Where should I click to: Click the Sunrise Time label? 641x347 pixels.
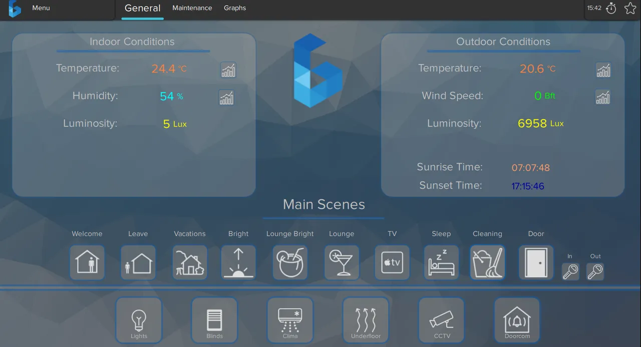coord(450,167)
